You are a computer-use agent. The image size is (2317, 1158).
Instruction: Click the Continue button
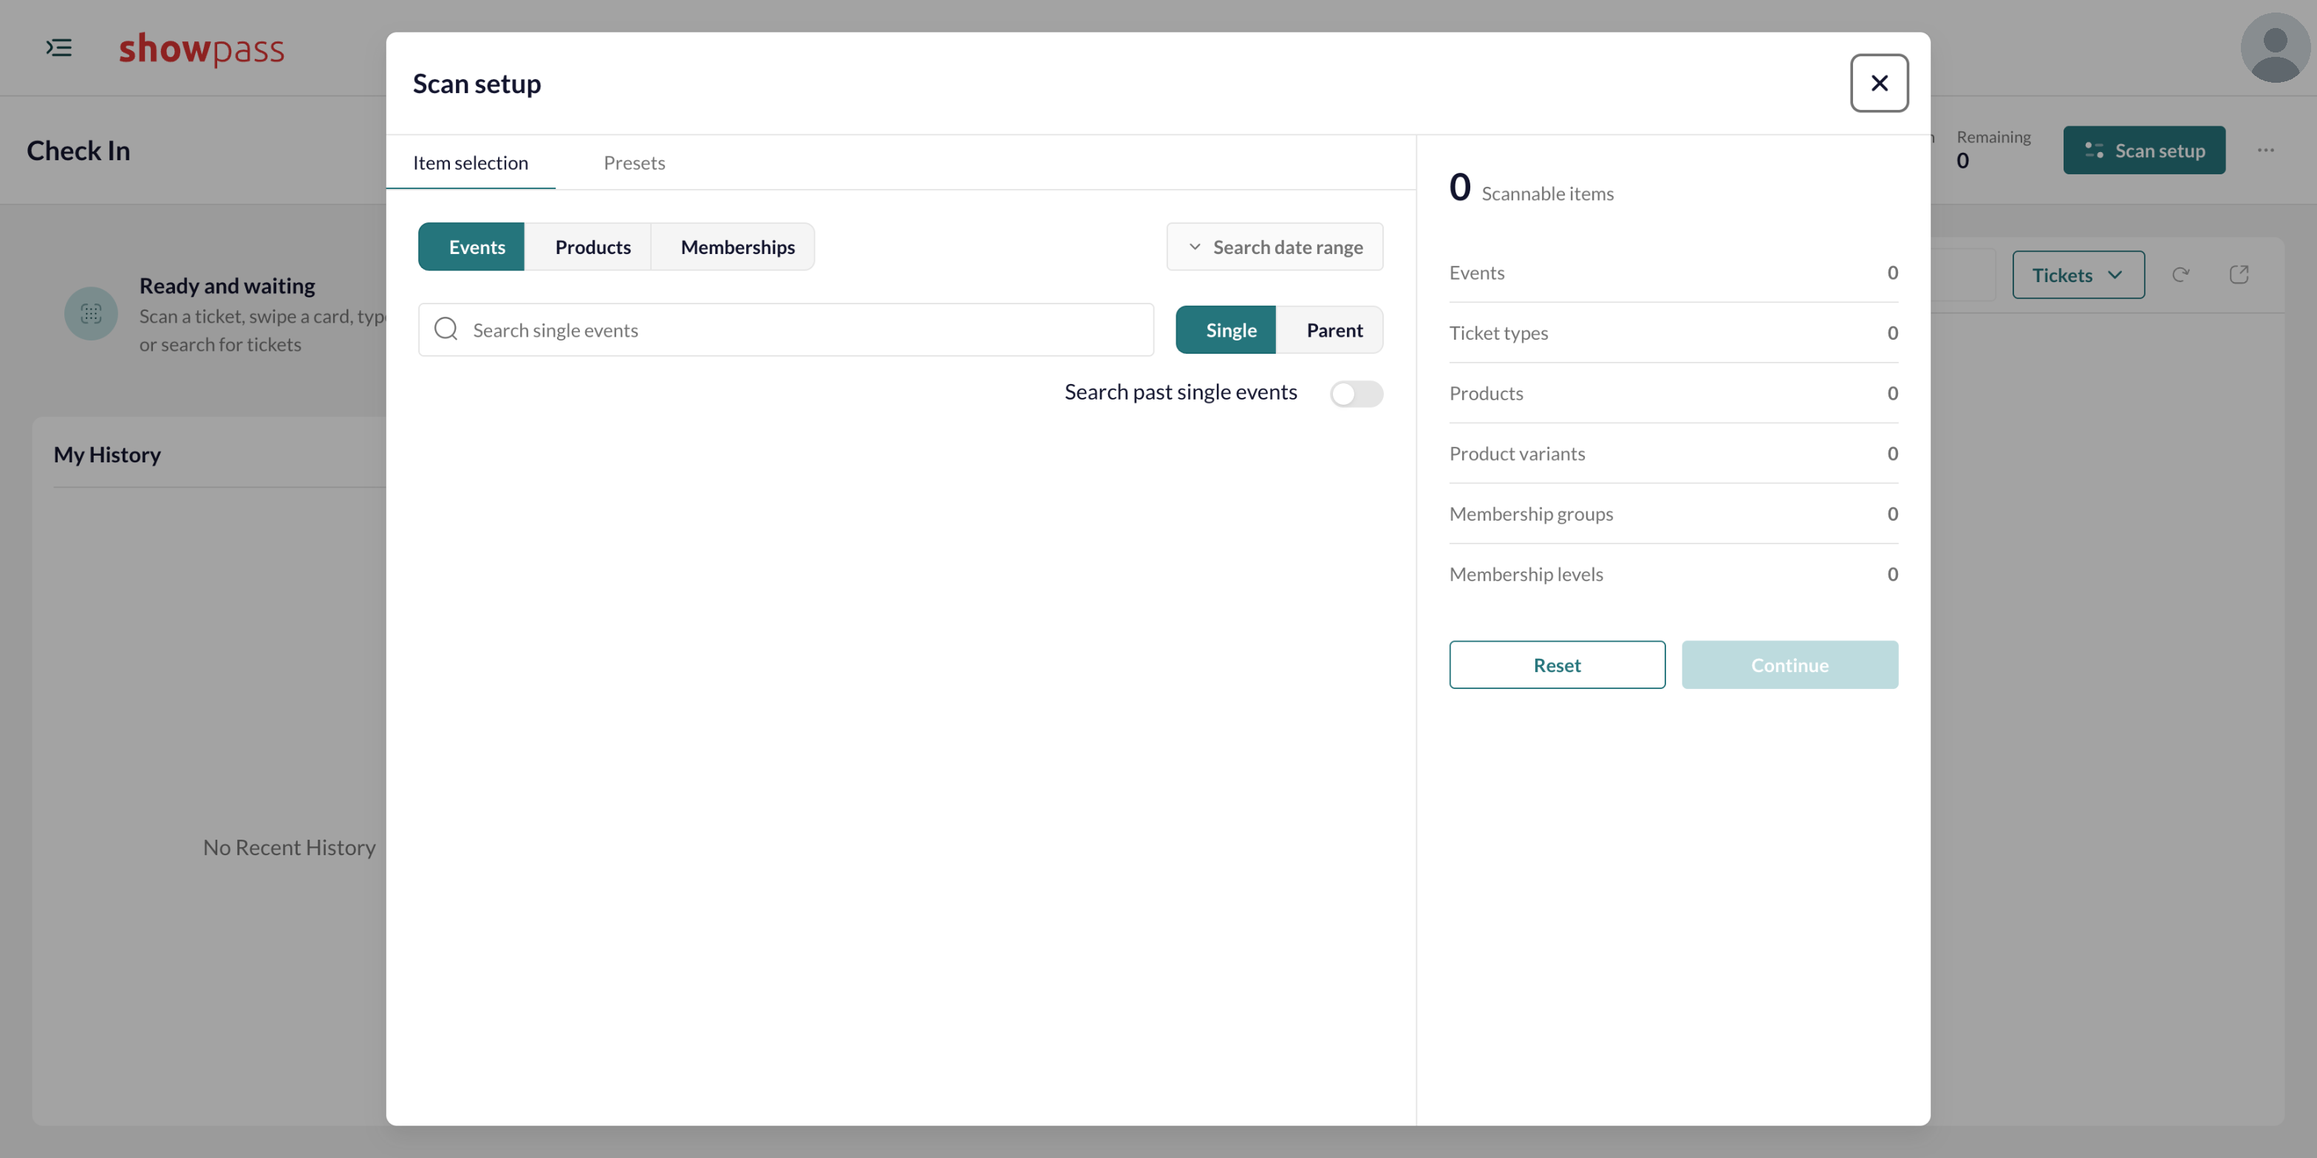(x=1789, y=665)
